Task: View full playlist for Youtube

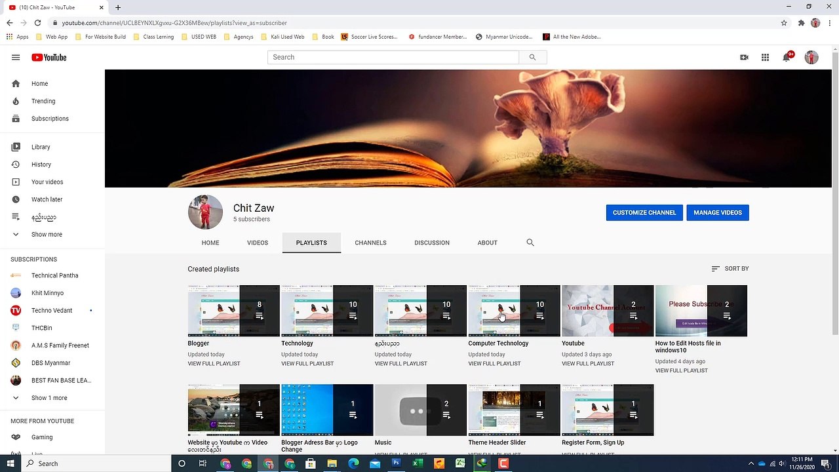Action: click(588, 364)
